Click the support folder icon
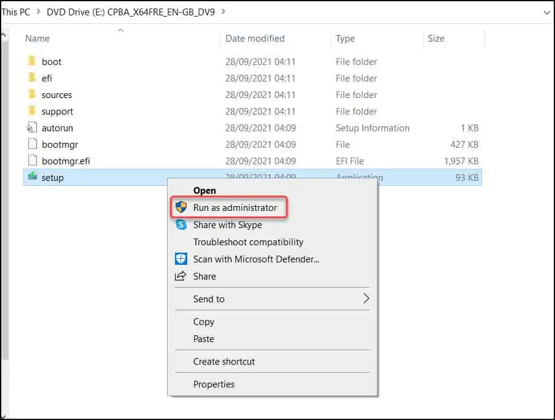This screenshot has height=420, width=555. (x=32, y=110)
